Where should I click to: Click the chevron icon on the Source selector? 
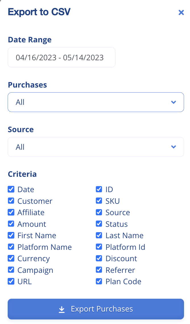point(174,147)
